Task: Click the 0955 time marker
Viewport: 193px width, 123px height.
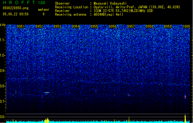Action: 94,26
